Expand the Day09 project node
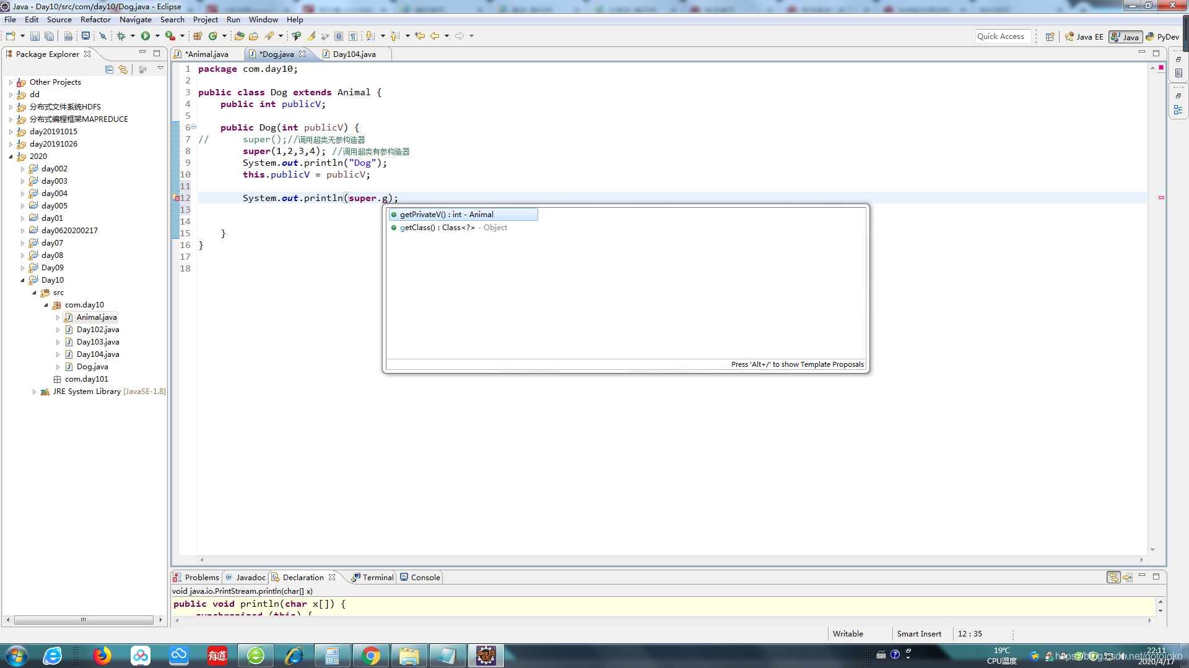This screenshot has width=1189, height=668. click(x=23, y=268)
